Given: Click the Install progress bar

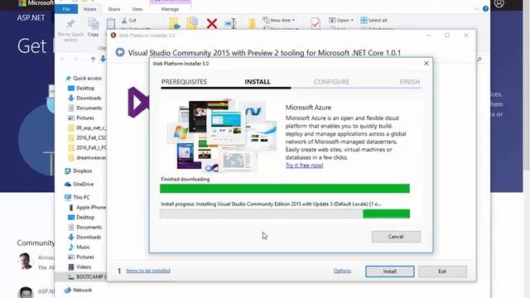Looking at the screenshot, I should click(285, 214).
